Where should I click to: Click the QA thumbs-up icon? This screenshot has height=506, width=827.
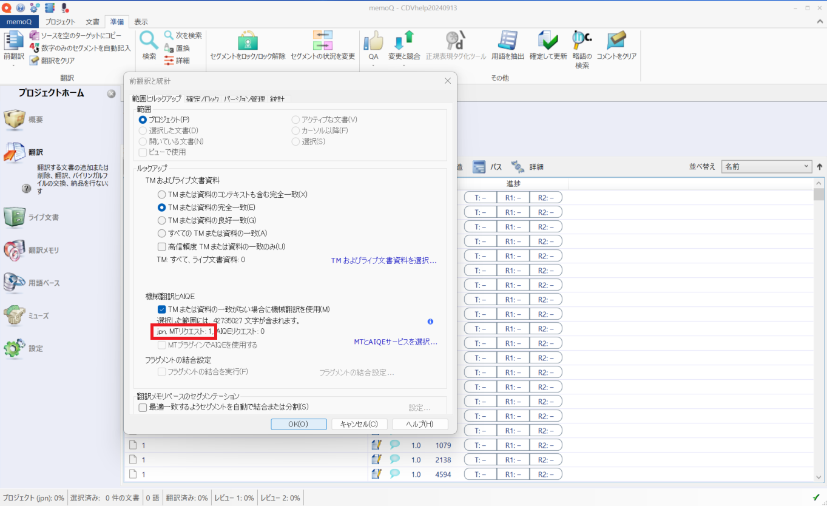click(x=373, y=40)
